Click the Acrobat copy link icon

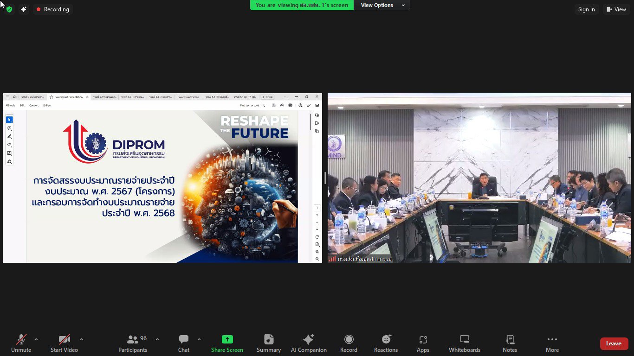pos(309,105)
